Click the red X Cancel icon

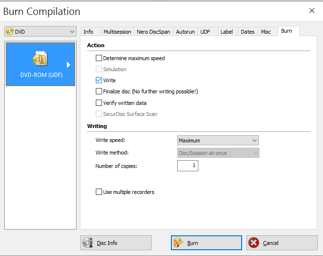click(x=254, y=243)
